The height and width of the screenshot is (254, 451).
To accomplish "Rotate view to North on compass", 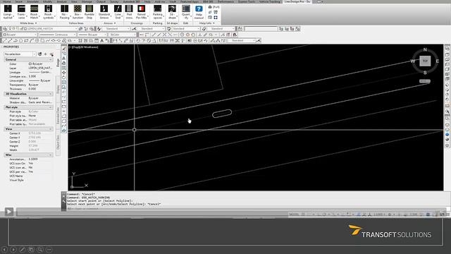I will coord(425,49).
